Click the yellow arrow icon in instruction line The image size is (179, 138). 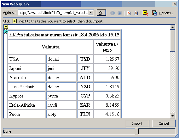tap(14, 21)
